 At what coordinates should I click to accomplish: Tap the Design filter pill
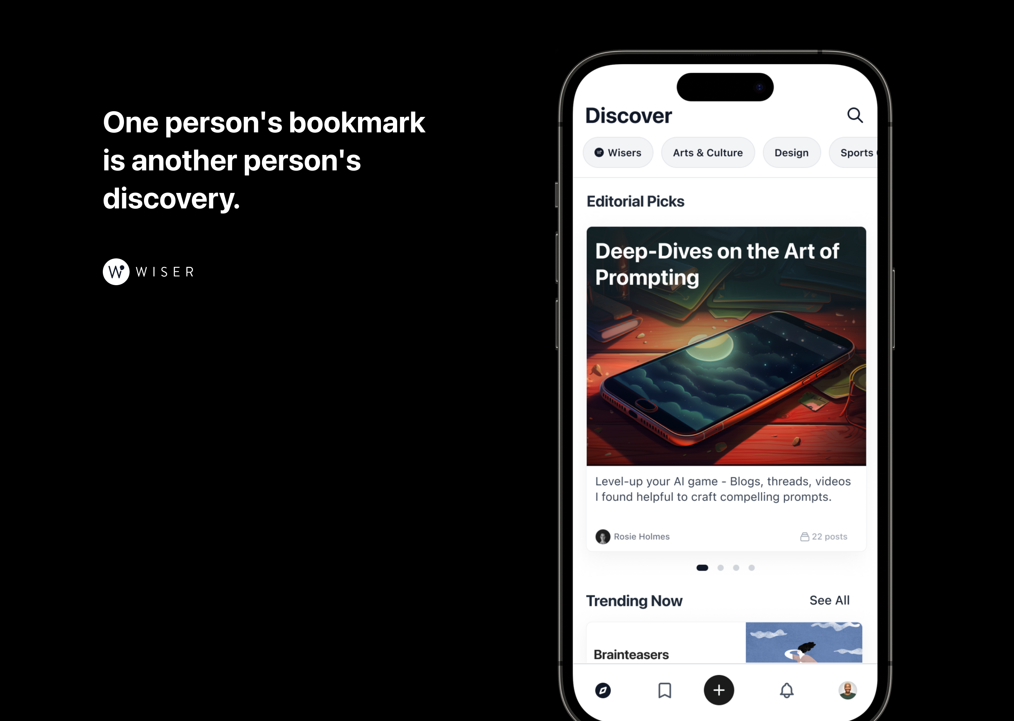(791, 152)
